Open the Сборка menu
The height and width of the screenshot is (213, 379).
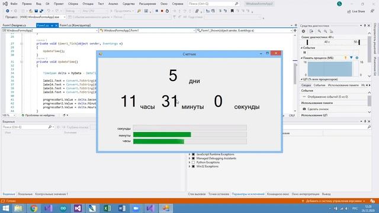click(73, 4)
